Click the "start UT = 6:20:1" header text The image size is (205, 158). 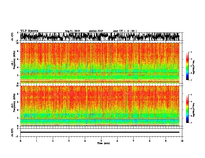point(125,31)
